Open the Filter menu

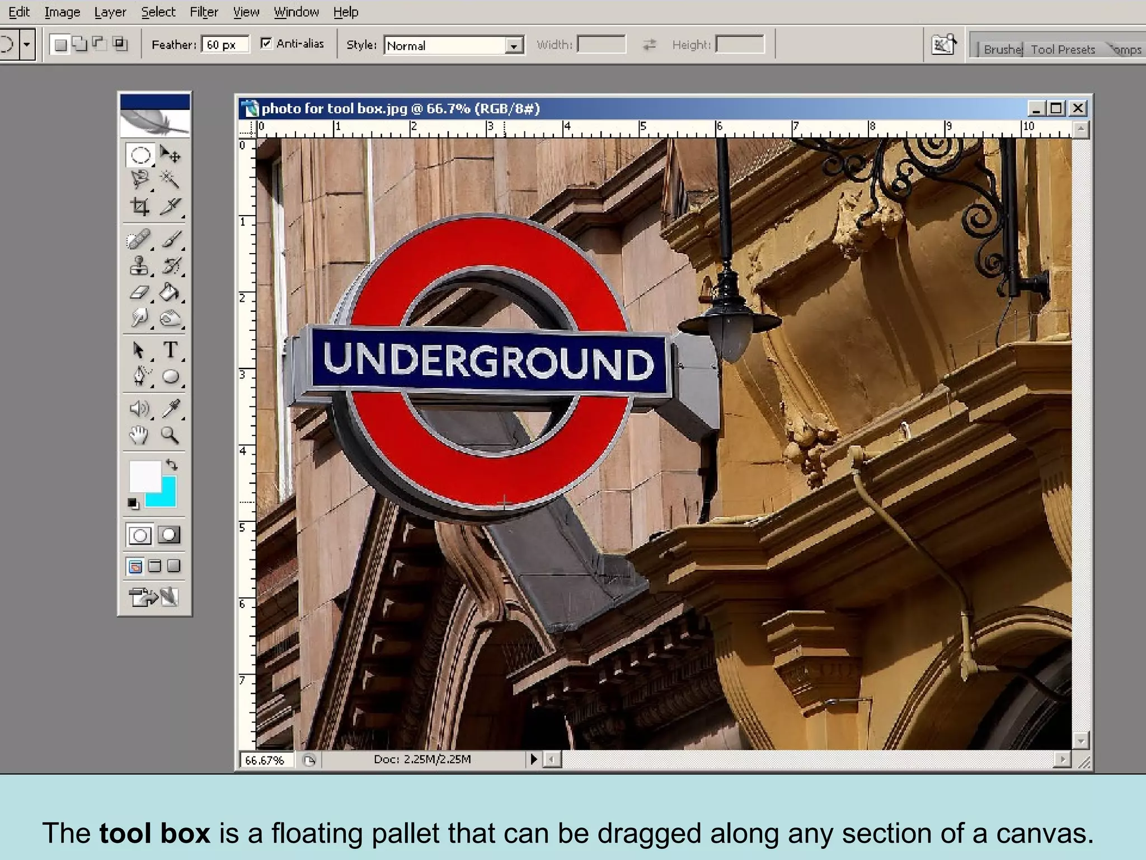(204, 12)
